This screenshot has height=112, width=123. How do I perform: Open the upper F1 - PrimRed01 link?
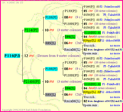coord(111,33)
